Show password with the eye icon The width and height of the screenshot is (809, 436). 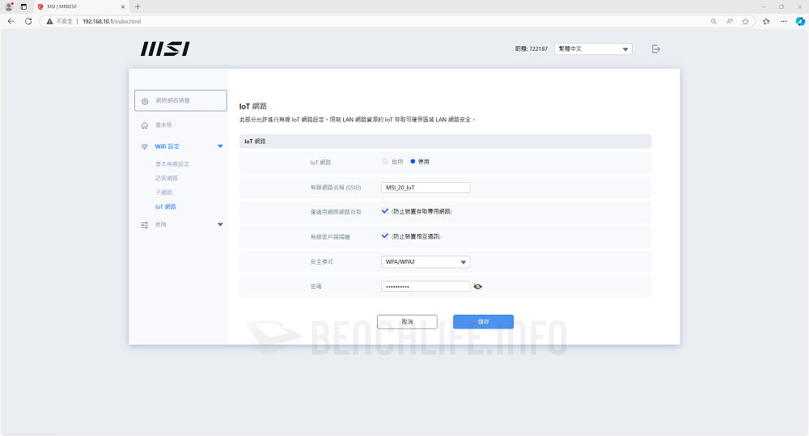pyautogui.click(x=478, y=286)
